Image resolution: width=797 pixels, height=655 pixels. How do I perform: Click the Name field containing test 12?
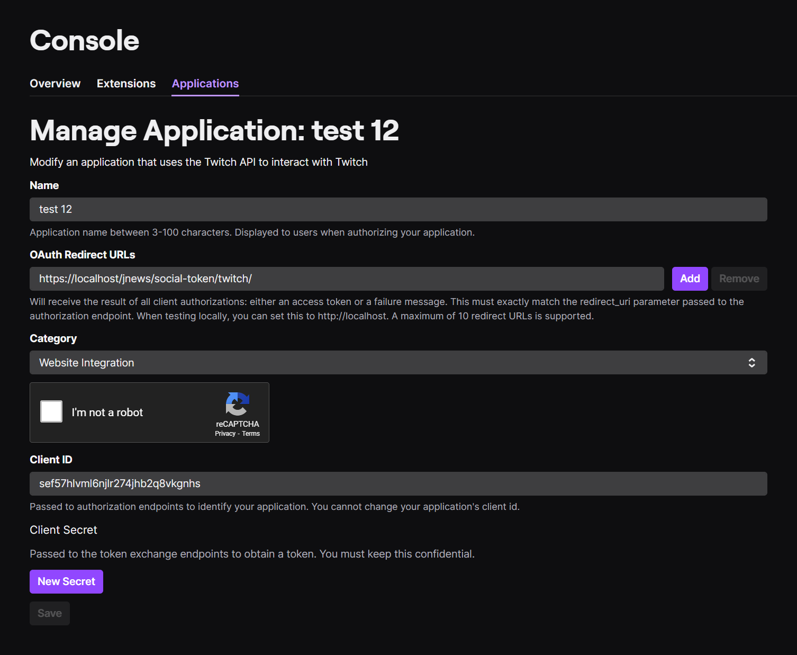coord(398,209)
